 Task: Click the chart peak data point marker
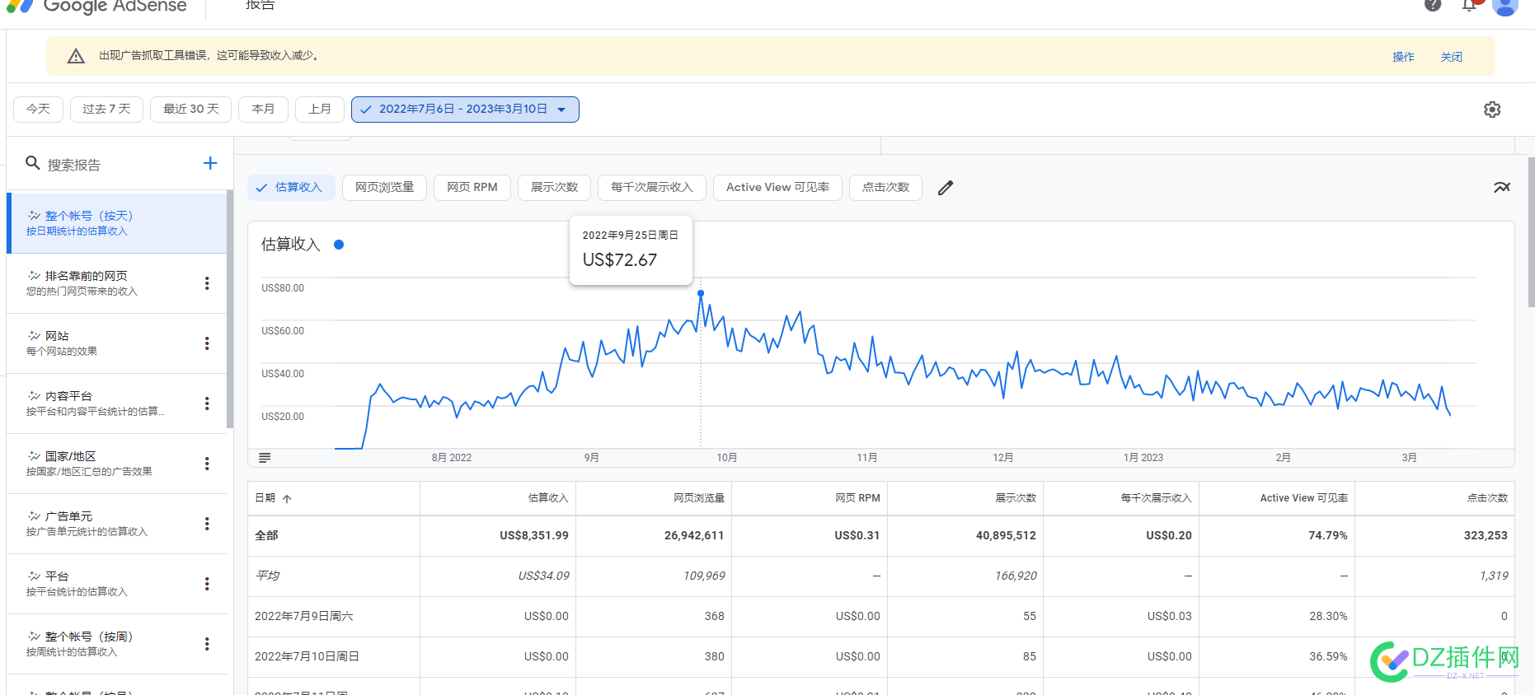[x=701, y=293]
